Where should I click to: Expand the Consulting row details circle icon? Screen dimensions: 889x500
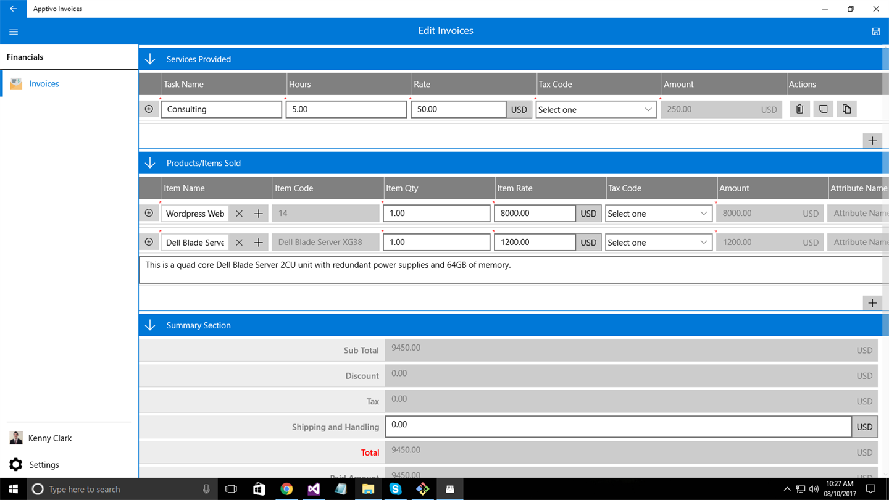click(x=149, y=109)
